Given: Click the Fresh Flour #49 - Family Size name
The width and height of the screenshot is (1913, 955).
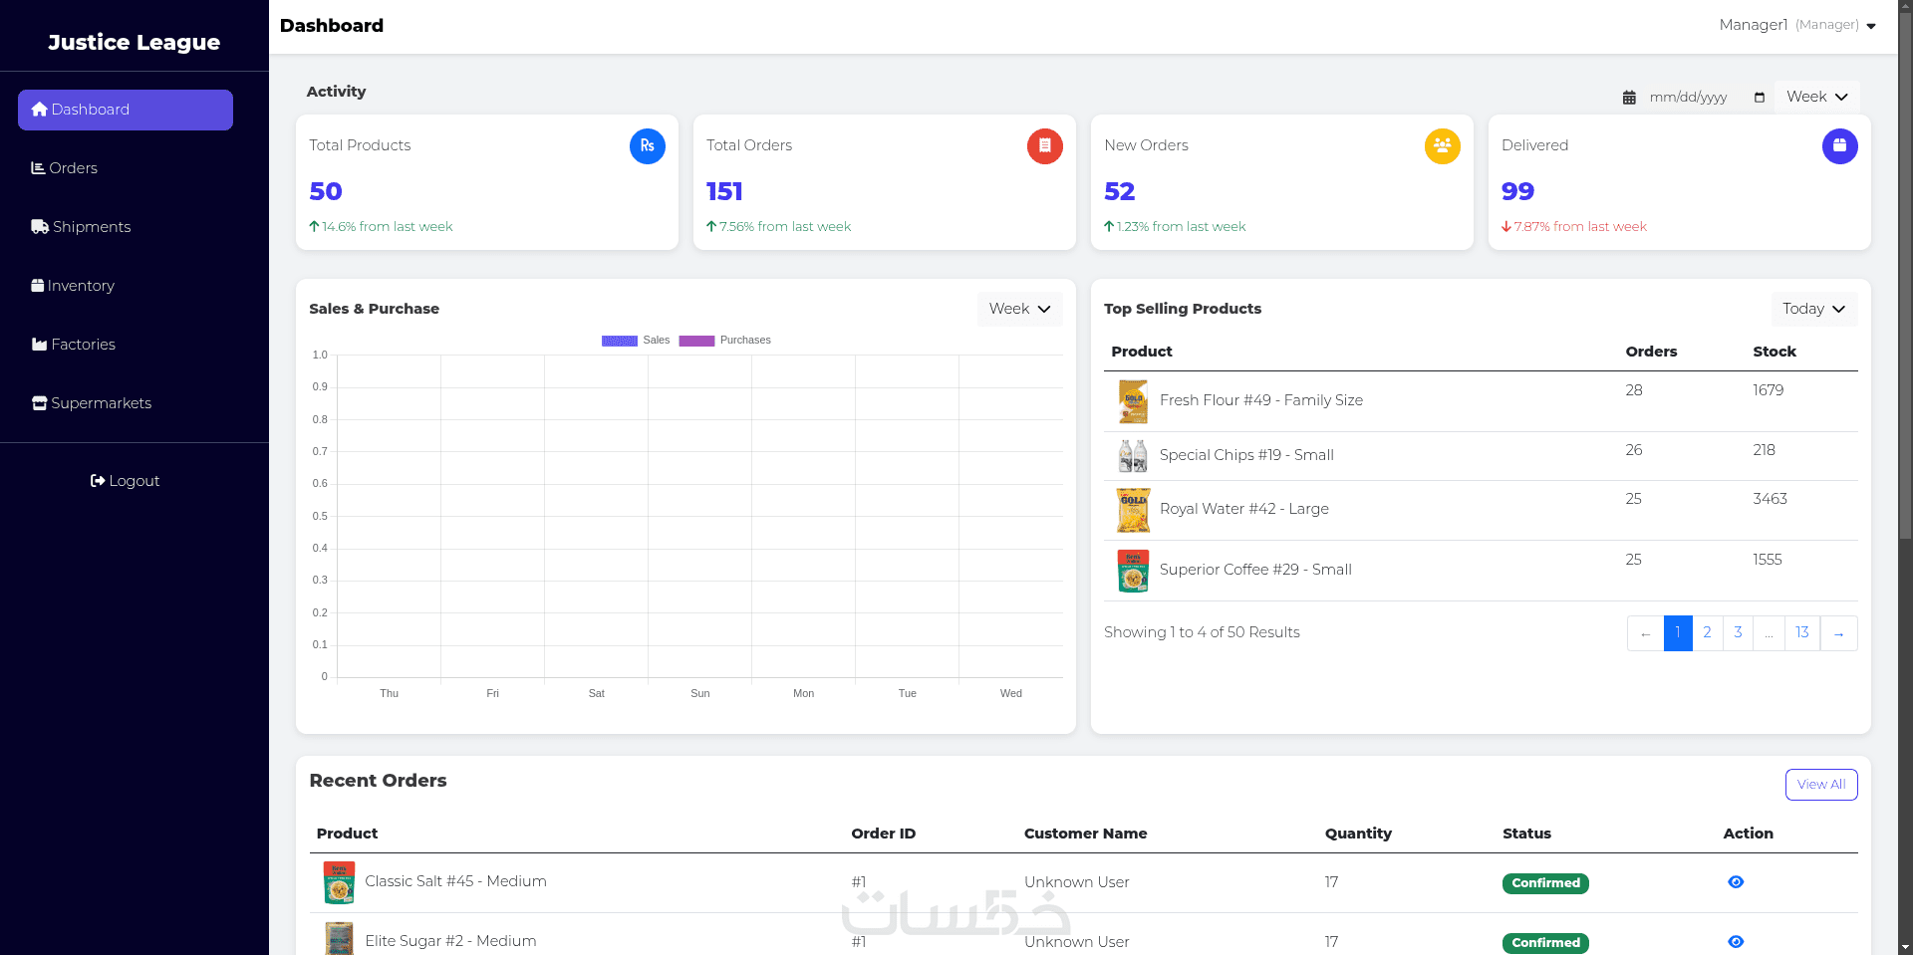Looking at the screenshot, I should pos(1261,400).
